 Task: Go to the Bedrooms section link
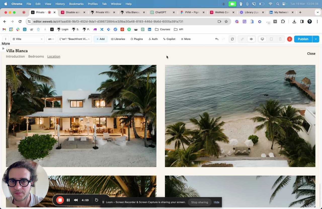pos(36,56)
